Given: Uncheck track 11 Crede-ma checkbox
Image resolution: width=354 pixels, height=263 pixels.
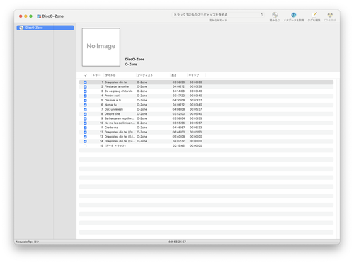Looking at the screenshot, I should click(x=85, y=128).
